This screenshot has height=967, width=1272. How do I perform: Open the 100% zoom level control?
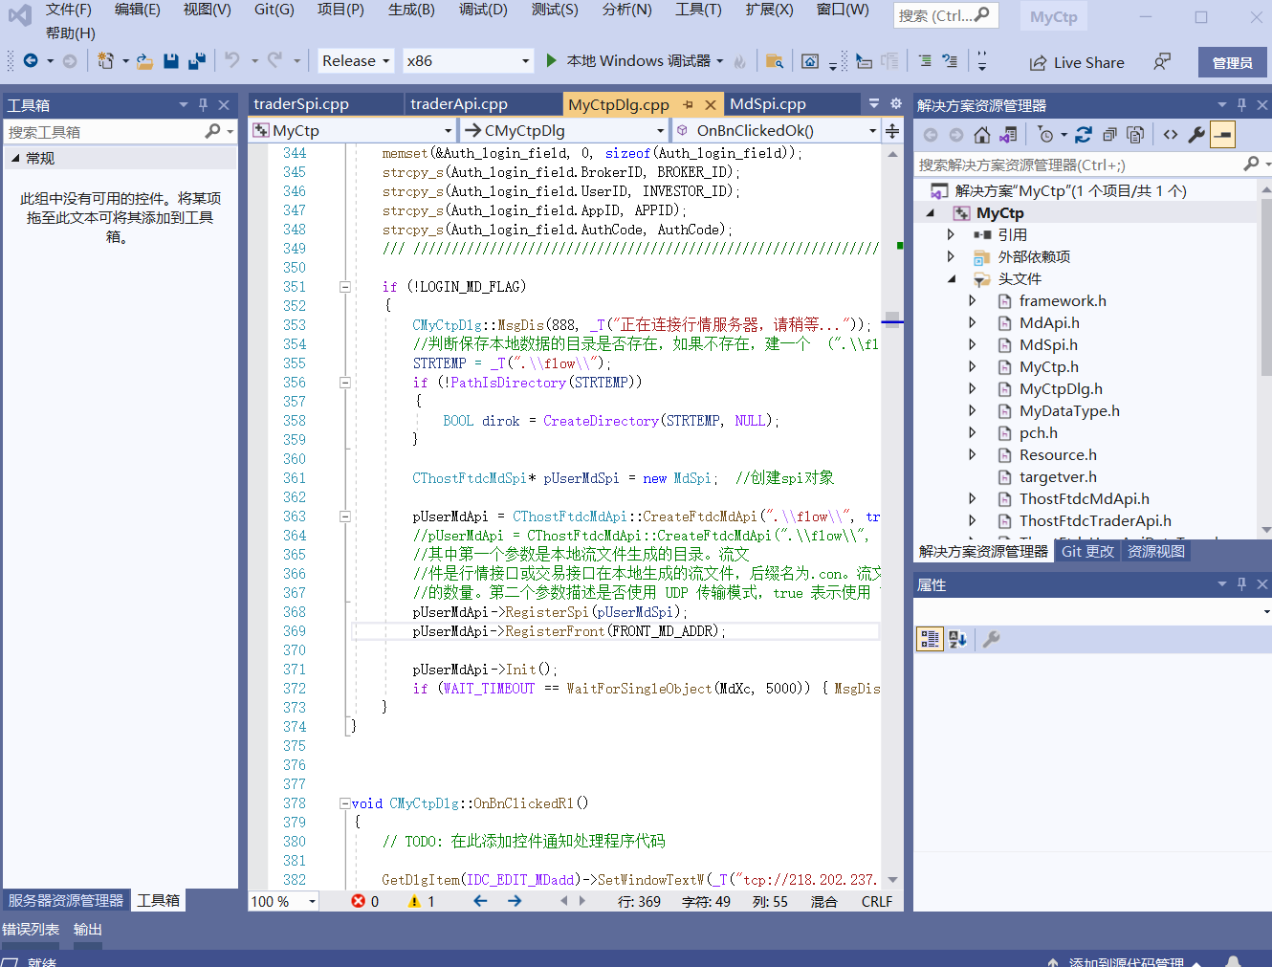[283, 900]
